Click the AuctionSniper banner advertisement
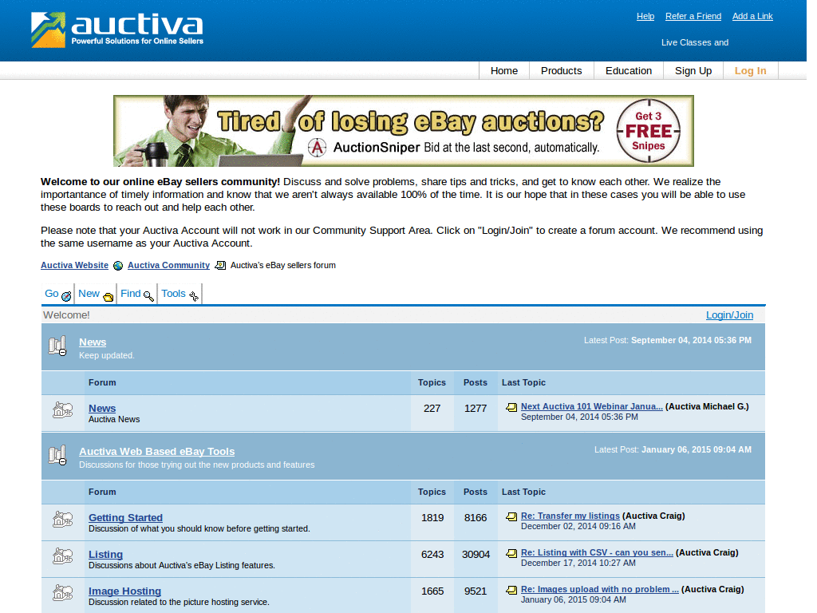The image size is (817, 613). [403, 131]
